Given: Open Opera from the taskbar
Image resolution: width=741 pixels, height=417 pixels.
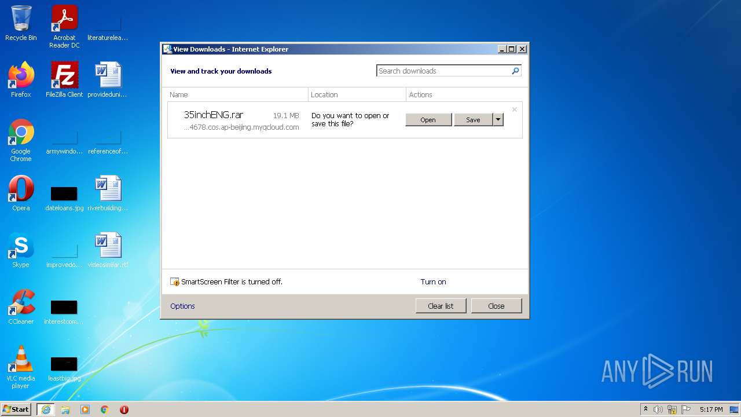Looking at the screenshot, I should click(x=124, y=409).
